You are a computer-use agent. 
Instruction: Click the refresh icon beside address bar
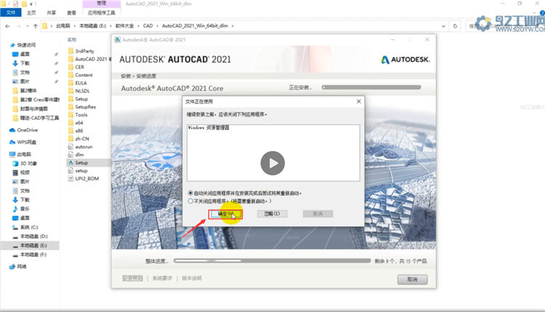[x=455, y=26]
